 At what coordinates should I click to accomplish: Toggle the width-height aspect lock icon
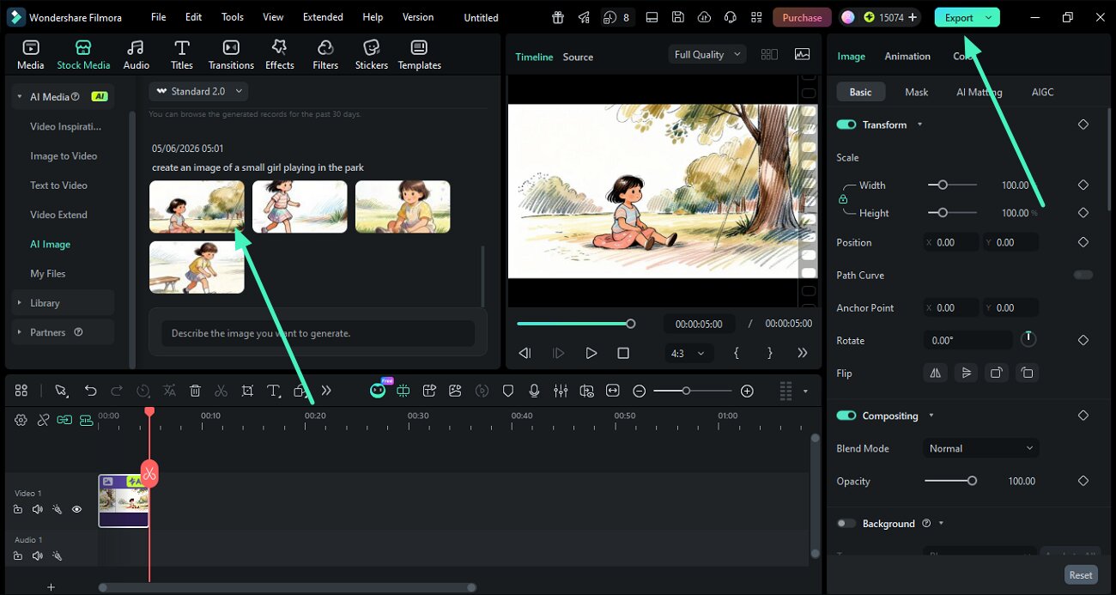(x=843, y=199)
